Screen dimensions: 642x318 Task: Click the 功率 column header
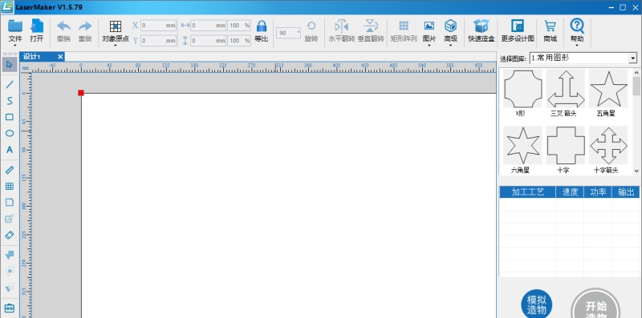[x=598, y=192]
